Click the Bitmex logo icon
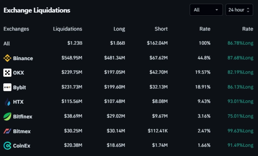258x156 pixels. click(x=7, y=131)
